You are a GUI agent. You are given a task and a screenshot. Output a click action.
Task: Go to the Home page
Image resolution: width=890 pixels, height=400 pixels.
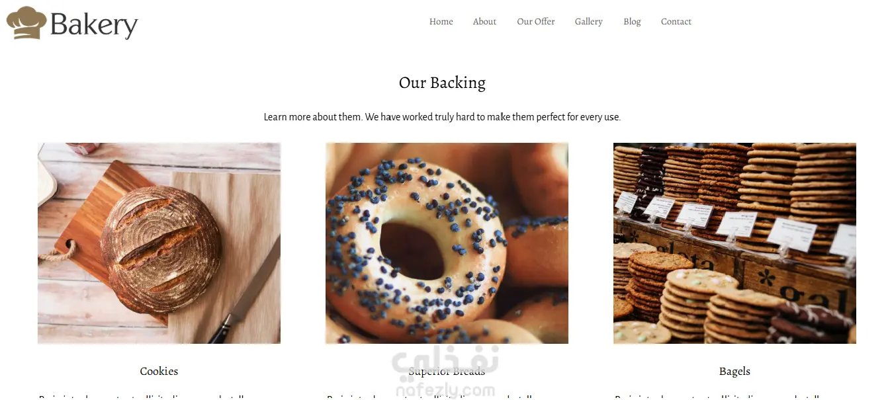pos(441,22)
